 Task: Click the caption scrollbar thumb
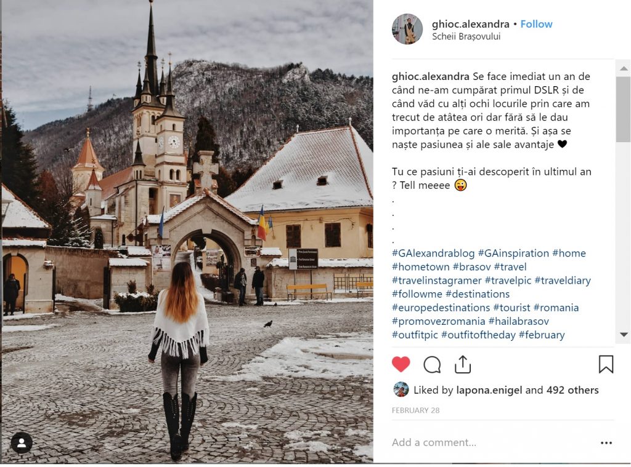[x=624, y=109]
